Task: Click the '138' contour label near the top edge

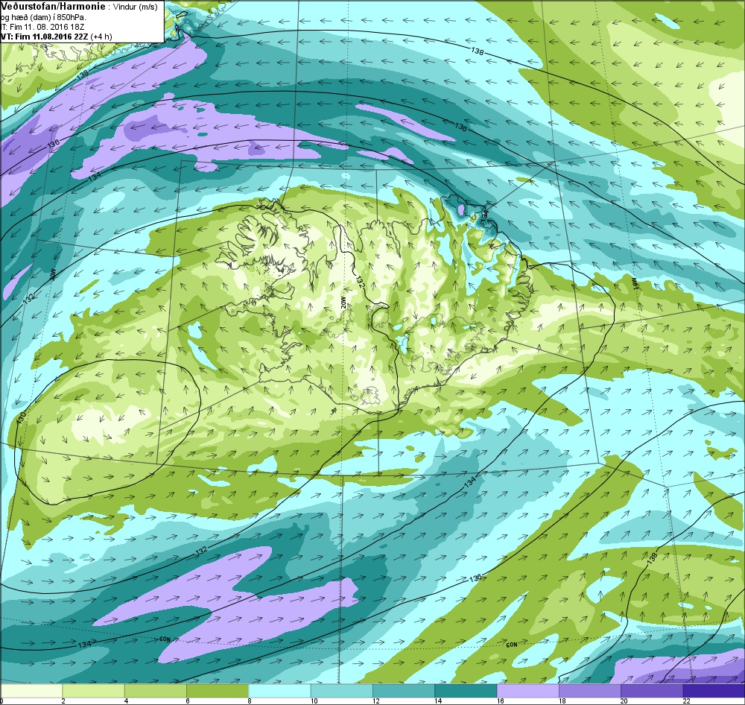Action: (478, 51)
